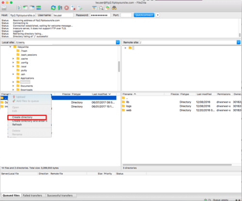Open the Quickconnect history dropdown arrow
Screen dimensions: 242x201
[158, 15]
